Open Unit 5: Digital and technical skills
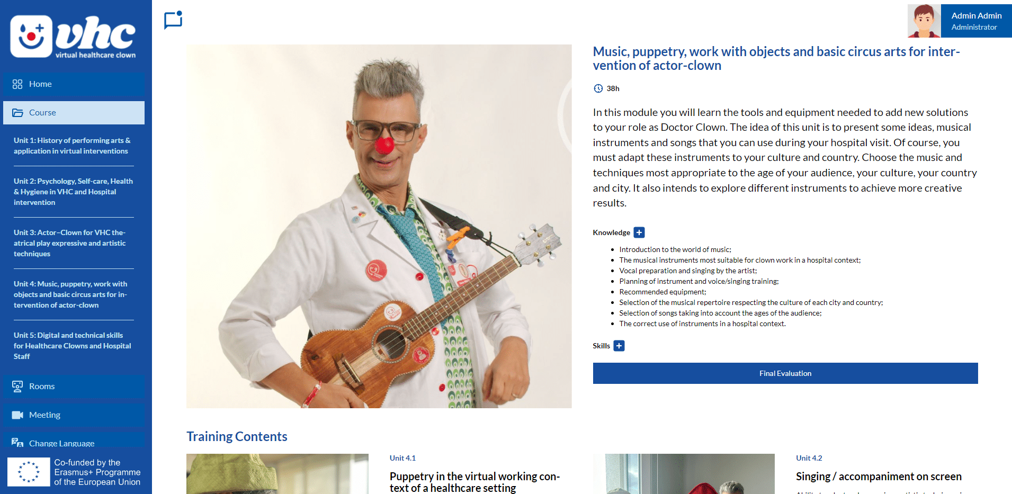Screen dimensions: 1012x494 click(73, 346)
